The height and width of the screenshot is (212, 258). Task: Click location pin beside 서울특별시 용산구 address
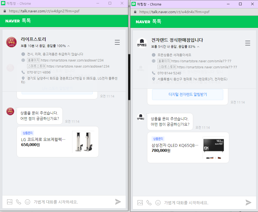[154, 79]
